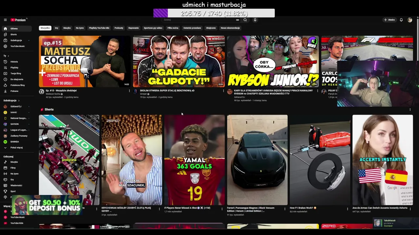Click the Utwórz create button

tap(390, 20)
